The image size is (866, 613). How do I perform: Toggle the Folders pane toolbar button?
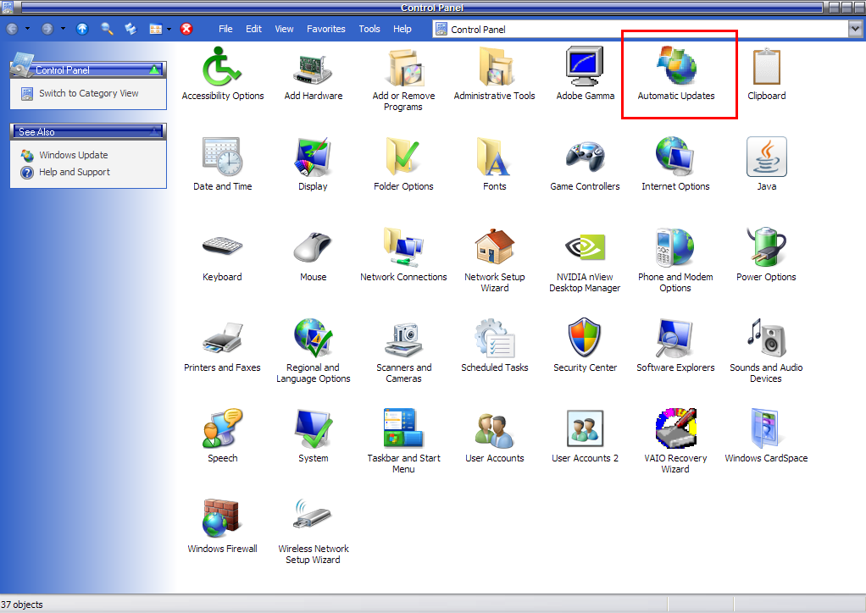pos(130,29)
